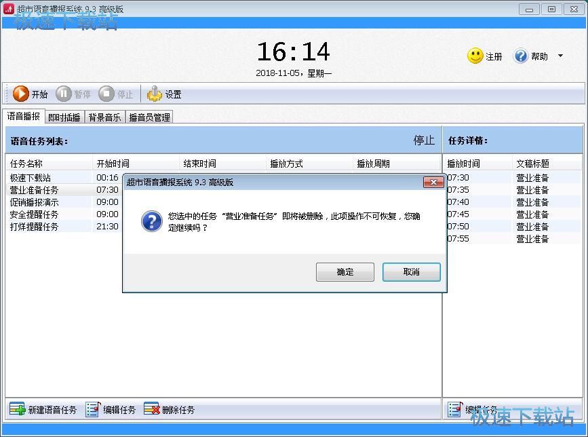Click the Pause (暂停) toolbar icon
588x437 pixels.
tap(63, 94)
